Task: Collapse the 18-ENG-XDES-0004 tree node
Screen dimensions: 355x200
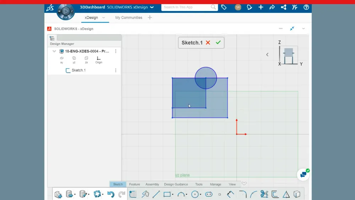Action: coord(54,51)
